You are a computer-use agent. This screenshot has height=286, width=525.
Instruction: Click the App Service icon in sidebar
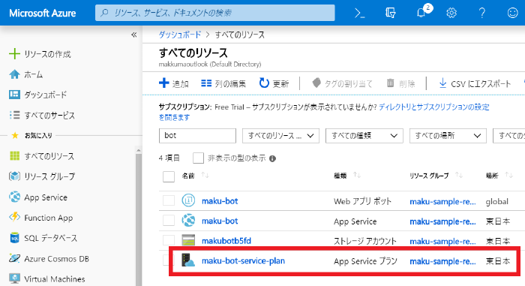(14, 197)
